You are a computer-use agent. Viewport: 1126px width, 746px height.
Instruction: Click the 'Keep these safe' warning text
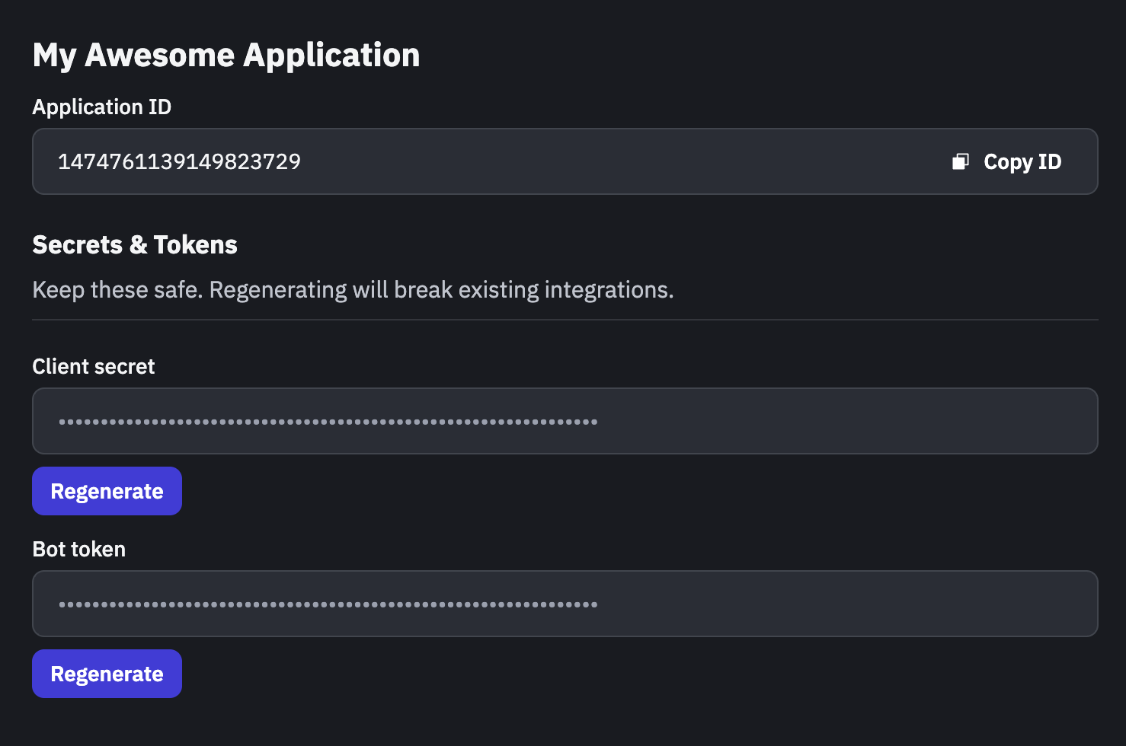(118, 290)
